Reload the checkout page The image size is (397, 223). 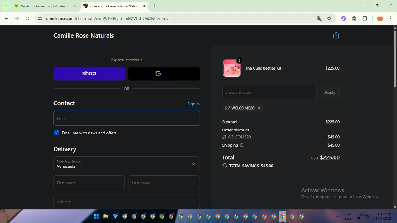click(28, 19)
